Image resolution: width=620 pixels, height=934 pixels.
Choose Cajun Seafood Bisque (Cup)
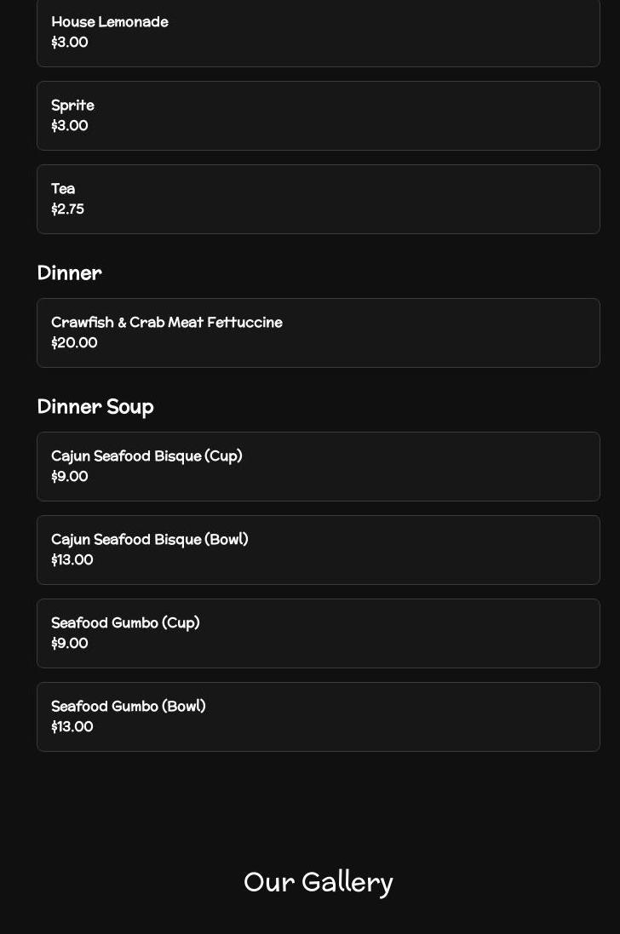coord(318,466)
